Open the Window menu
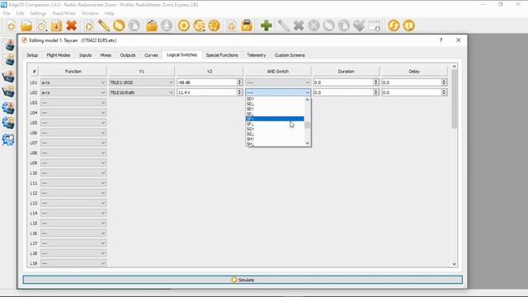528x297 pixels. tap(90, 13)
